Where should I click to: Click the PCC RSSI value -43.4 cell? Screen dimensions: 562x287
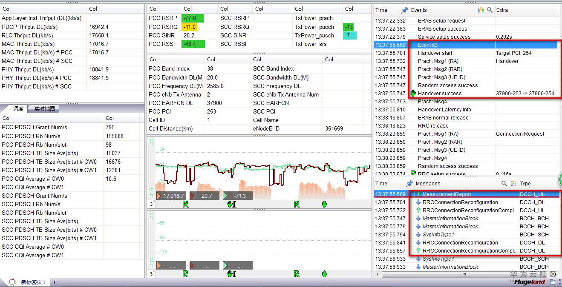193,44
